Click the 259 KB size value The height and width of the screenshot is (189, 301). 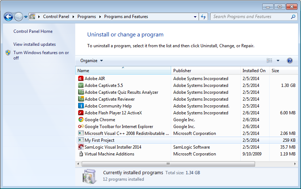coord(289,140)
